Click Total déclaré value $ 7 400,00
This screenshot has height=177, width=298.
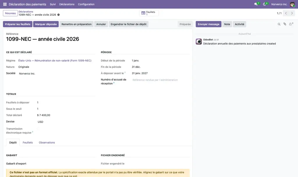coord(44,115)
